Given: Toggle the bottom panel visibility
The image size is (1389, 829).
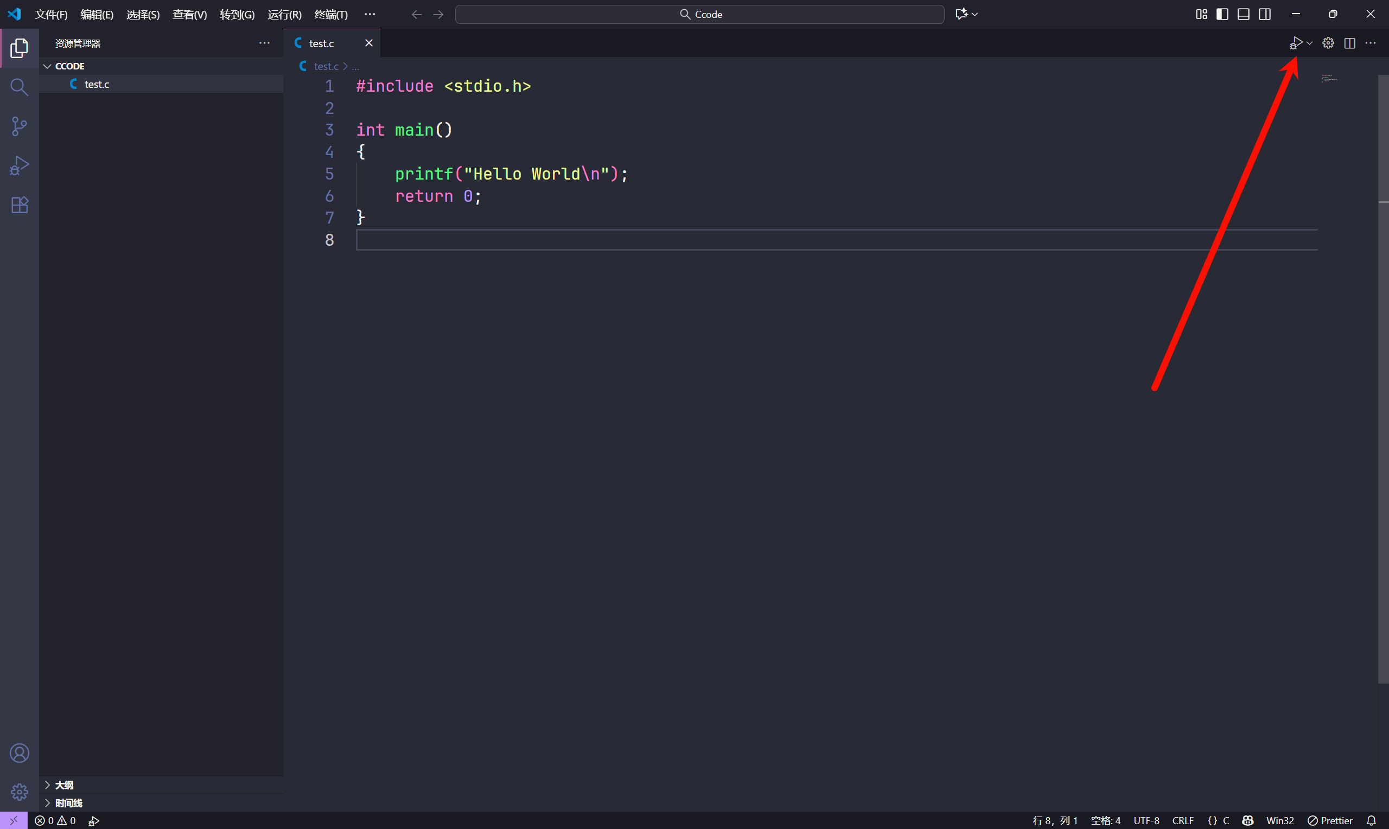Looking at the screenshot, I should click(x=1243, y=14).
